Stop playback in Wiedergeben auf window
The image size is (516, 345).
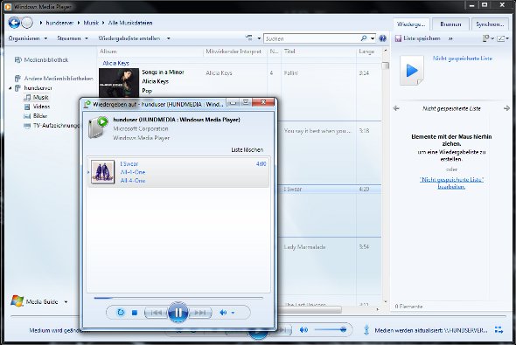(x=135, y=313)
